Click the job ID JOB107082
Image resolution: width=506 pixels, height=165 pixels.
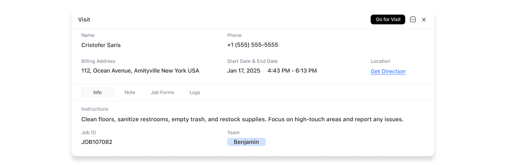pos(97,142)
